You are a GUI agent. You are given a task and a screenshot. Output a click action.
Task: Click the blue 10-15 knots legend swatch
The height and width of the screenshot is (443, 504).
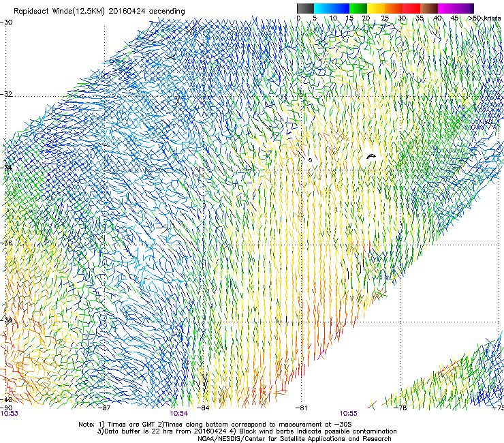(341, 8)
